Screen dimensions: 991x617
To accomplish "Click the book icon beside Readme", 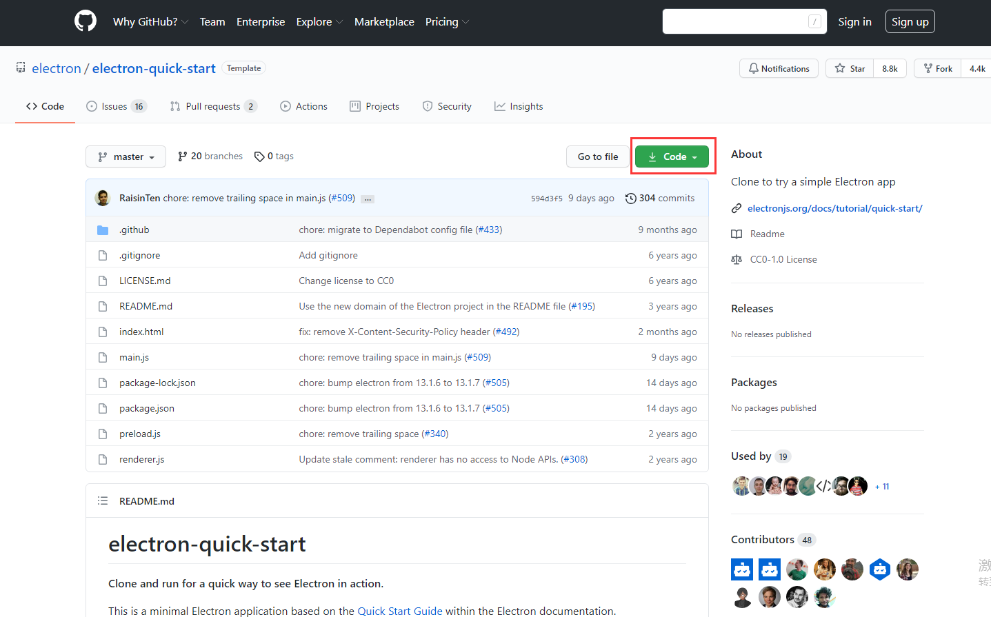I will point(737,234).
